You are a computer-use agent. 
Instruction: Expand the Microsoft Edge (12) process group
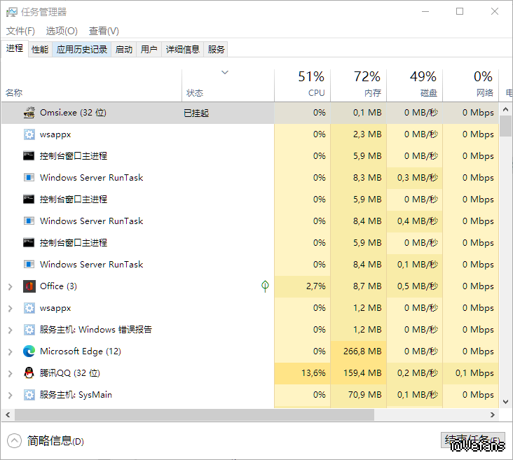(10, 351)
